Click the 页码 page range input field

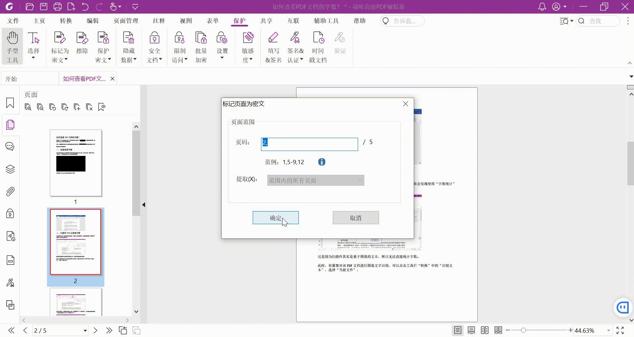tap(309, 144)
